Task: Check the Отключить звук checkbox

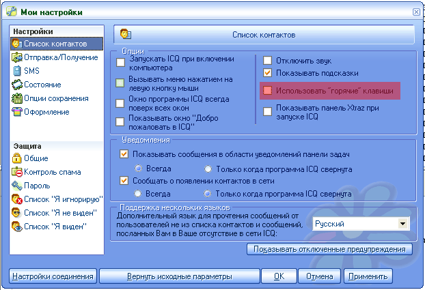Action: pos(268,60)
